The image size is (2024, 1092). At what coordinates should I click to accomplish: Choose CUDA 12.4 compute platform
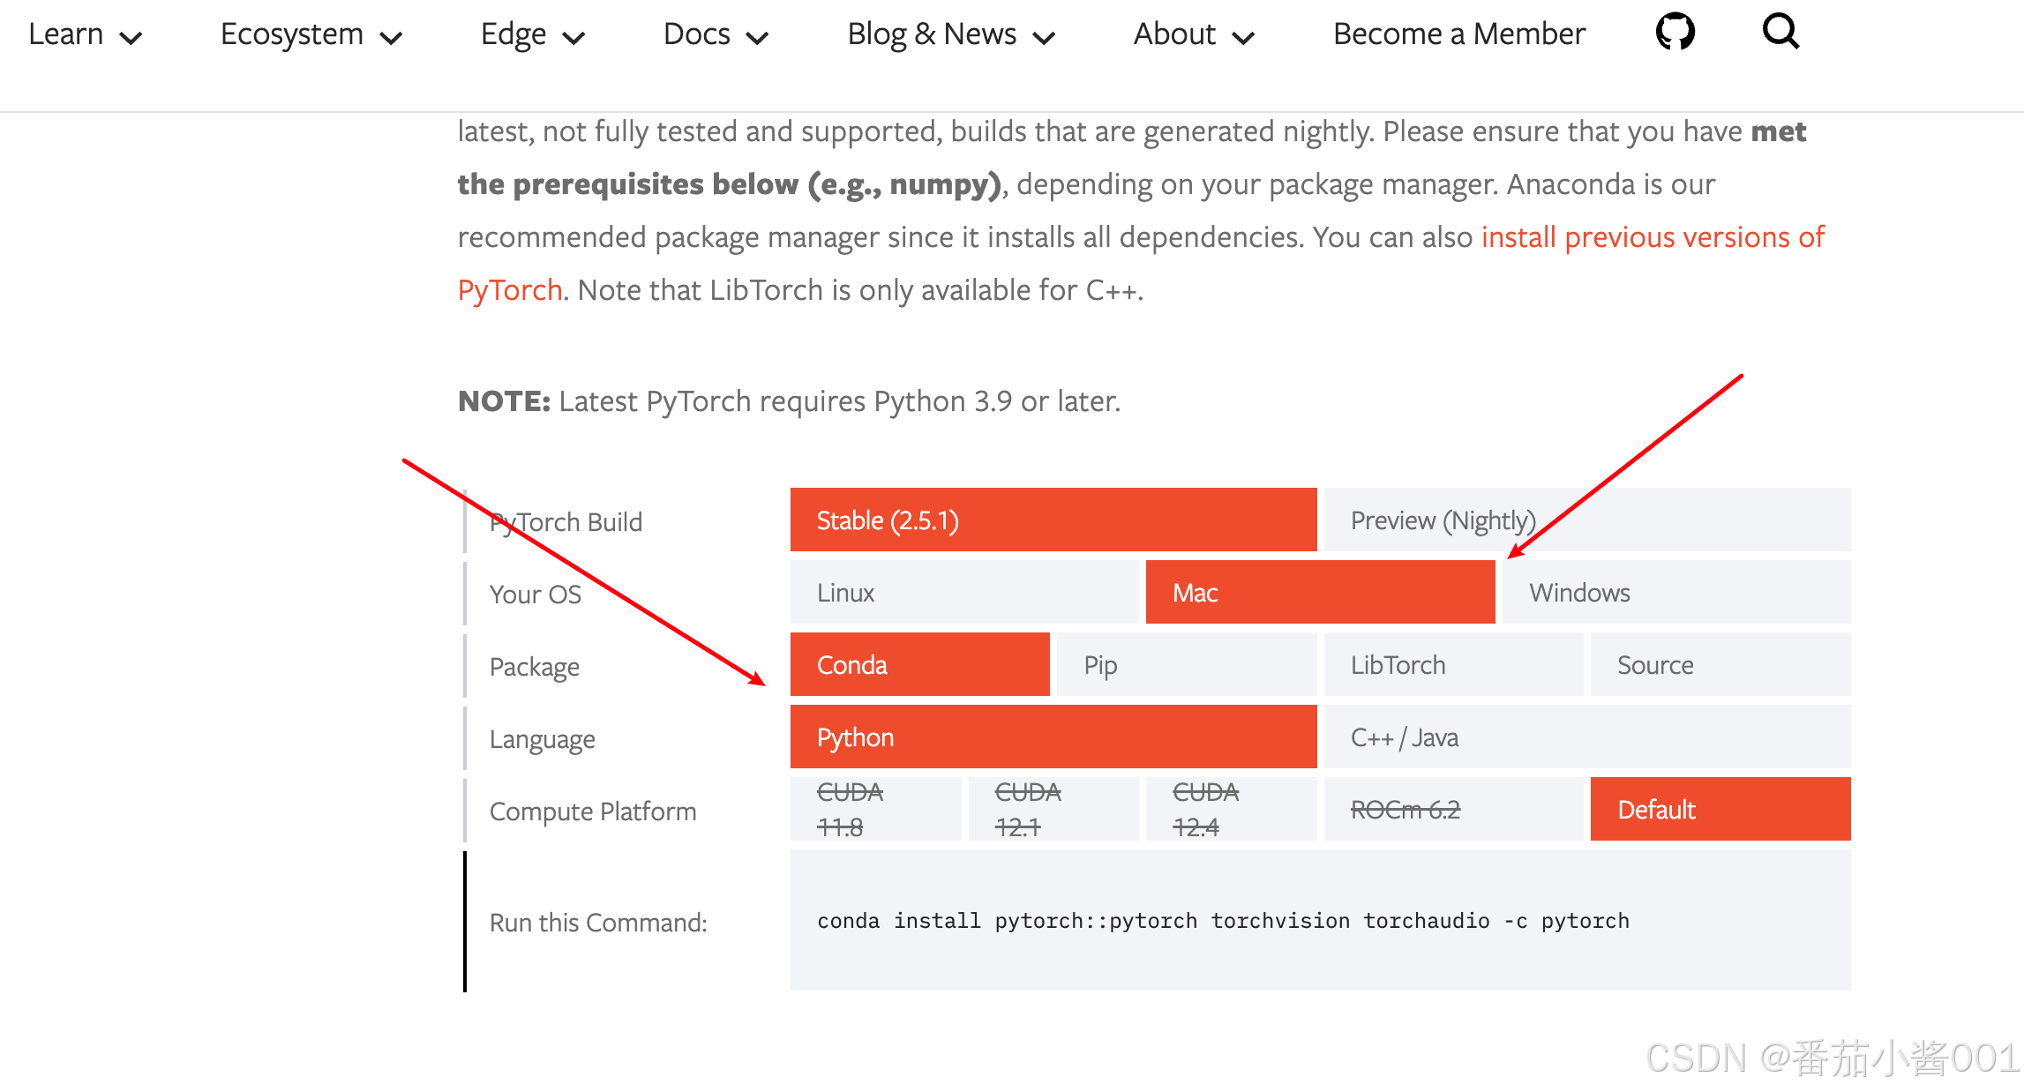1232,809
